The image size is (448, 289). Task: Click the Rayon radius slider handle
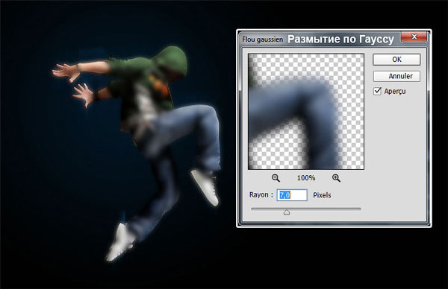coord(287,212)
